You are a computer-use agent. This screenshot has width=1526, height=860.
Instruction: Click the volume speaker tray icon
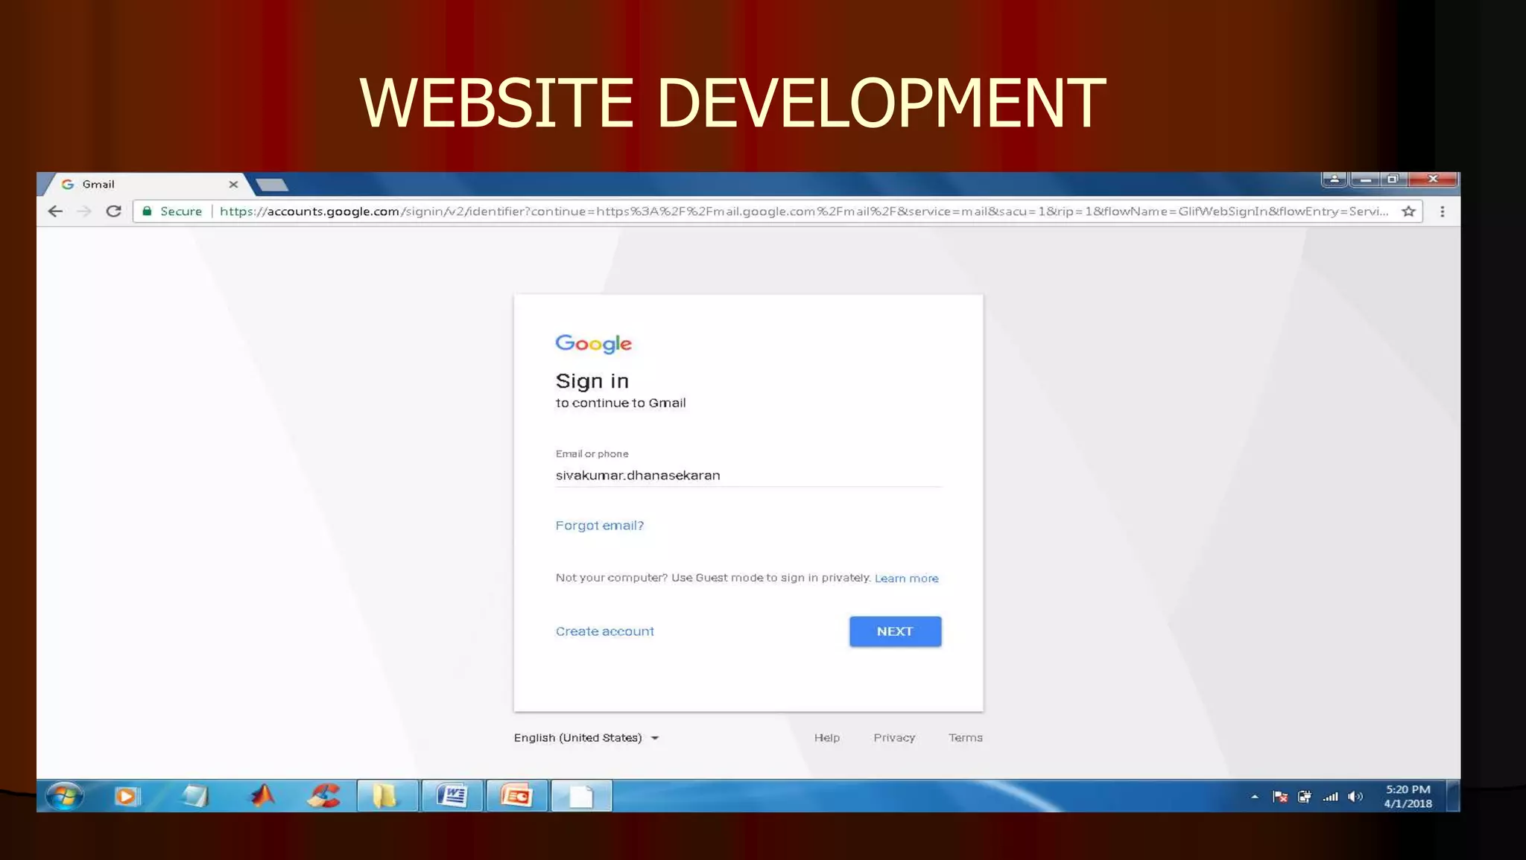point(1355,797)
